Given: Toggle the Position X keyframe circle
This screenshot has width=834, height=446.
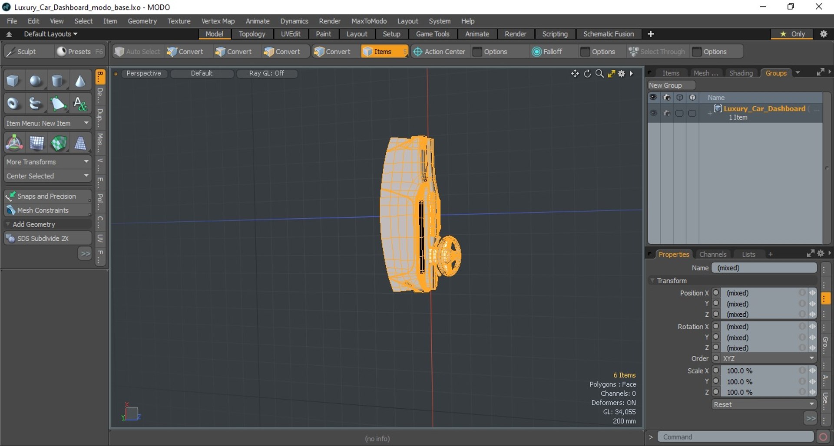Looking at the screenshot, I should [x=716, y=293].
